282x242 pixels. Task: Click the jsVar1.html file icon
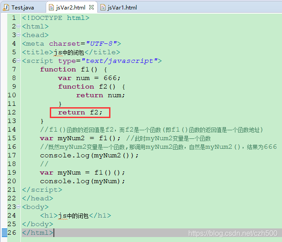point(103,8)
